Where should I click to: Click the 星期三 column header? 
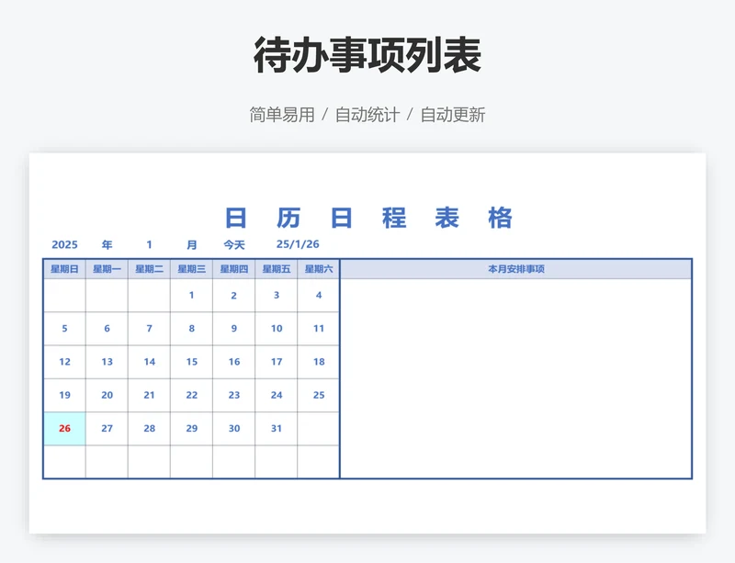click(x=192, y=269)
